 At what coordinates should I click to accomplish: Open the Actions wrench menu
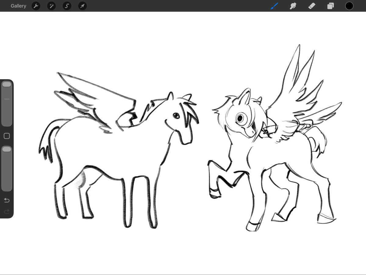pyautogui.click(x=36, y=6)
